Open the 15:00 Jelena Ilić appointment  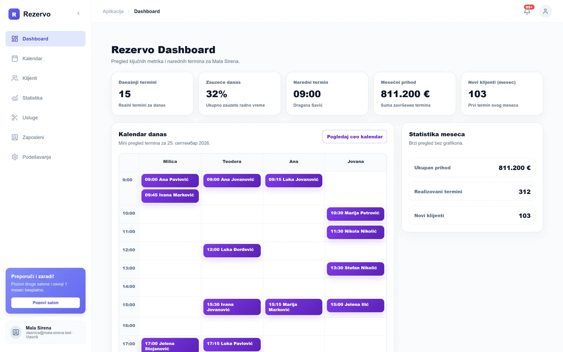[x=355, y=305]
